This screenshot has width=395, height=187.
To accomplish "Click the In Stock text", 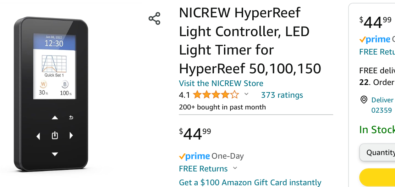I will click(377, 130).
